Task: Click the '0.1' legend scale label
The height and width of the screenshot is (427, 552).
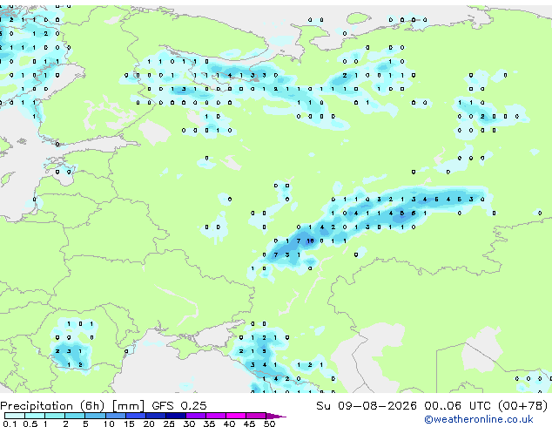Action: click(10, 424)
